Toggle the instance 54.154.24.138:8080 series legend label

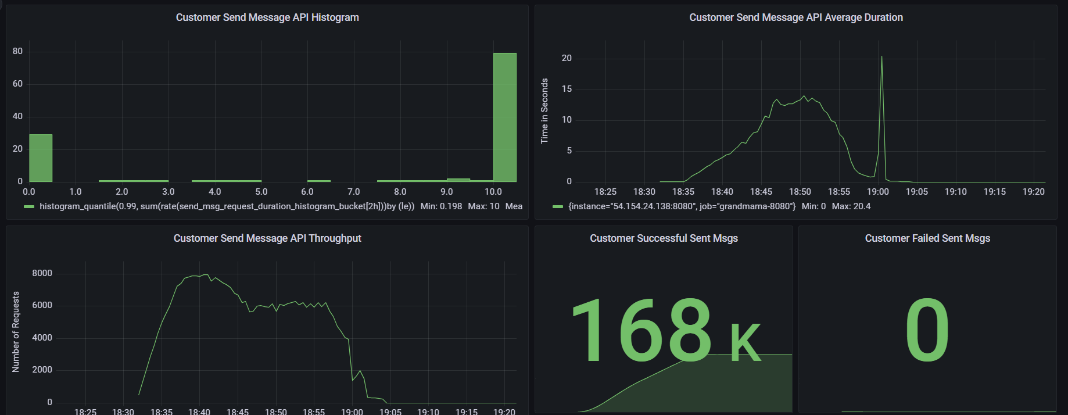point(682,207)
